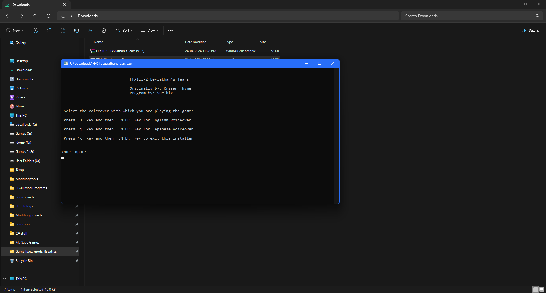
Task: Click the Delete trash icon in toolbar
Action: click(x=104, y=30)
